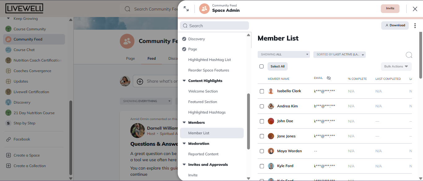Click the Create a Space icon
The width and height of the screenshot is (423, 181).
pos(8,155)
